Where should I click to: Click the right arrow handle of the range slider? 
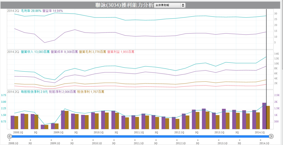coord(271,136)
